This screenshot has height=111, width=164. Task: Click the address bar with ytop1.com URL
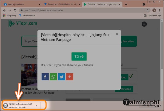pyautogui.click(x=85, y=10)
